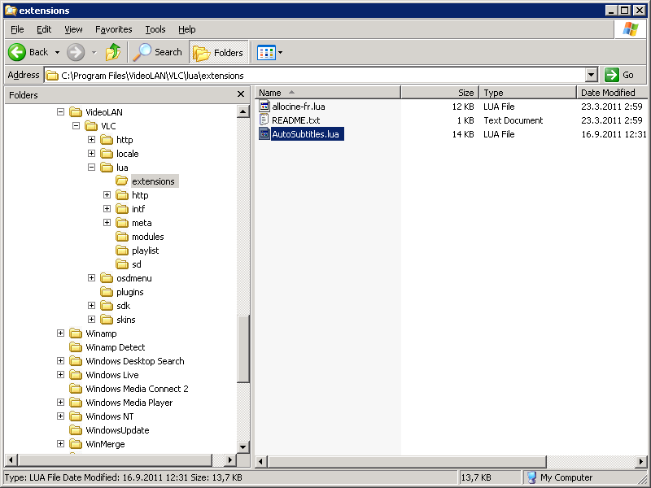The height and width of the screenshot is (488, 651).
Task: Expand the address bar dropdown
Action: coord(592,76)
